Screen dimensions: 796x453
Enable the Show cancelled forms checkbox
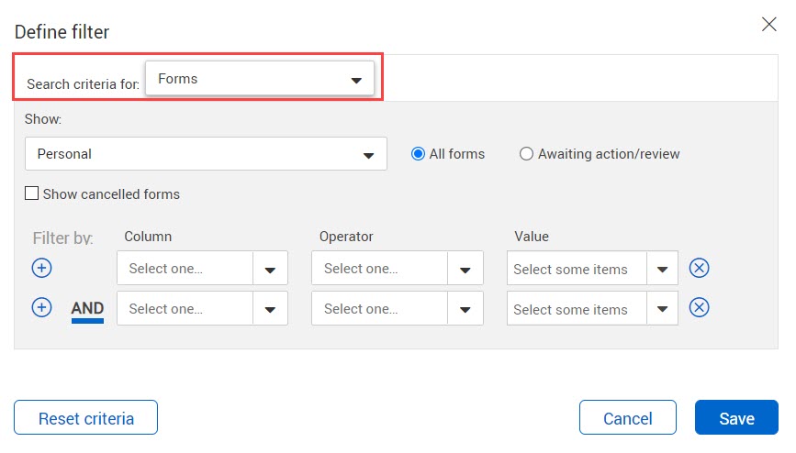31,193
